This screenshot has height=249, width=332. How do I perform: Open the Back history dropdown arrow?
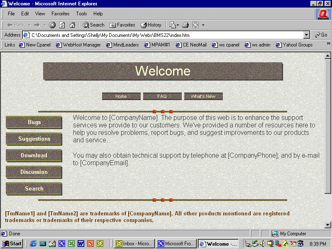(29, 25)
